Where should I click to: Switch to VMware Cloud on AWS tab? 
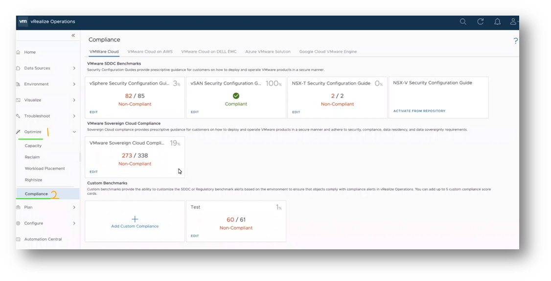point(150,52)
